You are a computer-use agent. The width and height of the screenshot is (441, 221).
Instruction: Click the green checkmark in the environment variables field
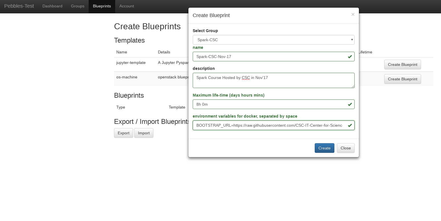[x=350, y=126]
